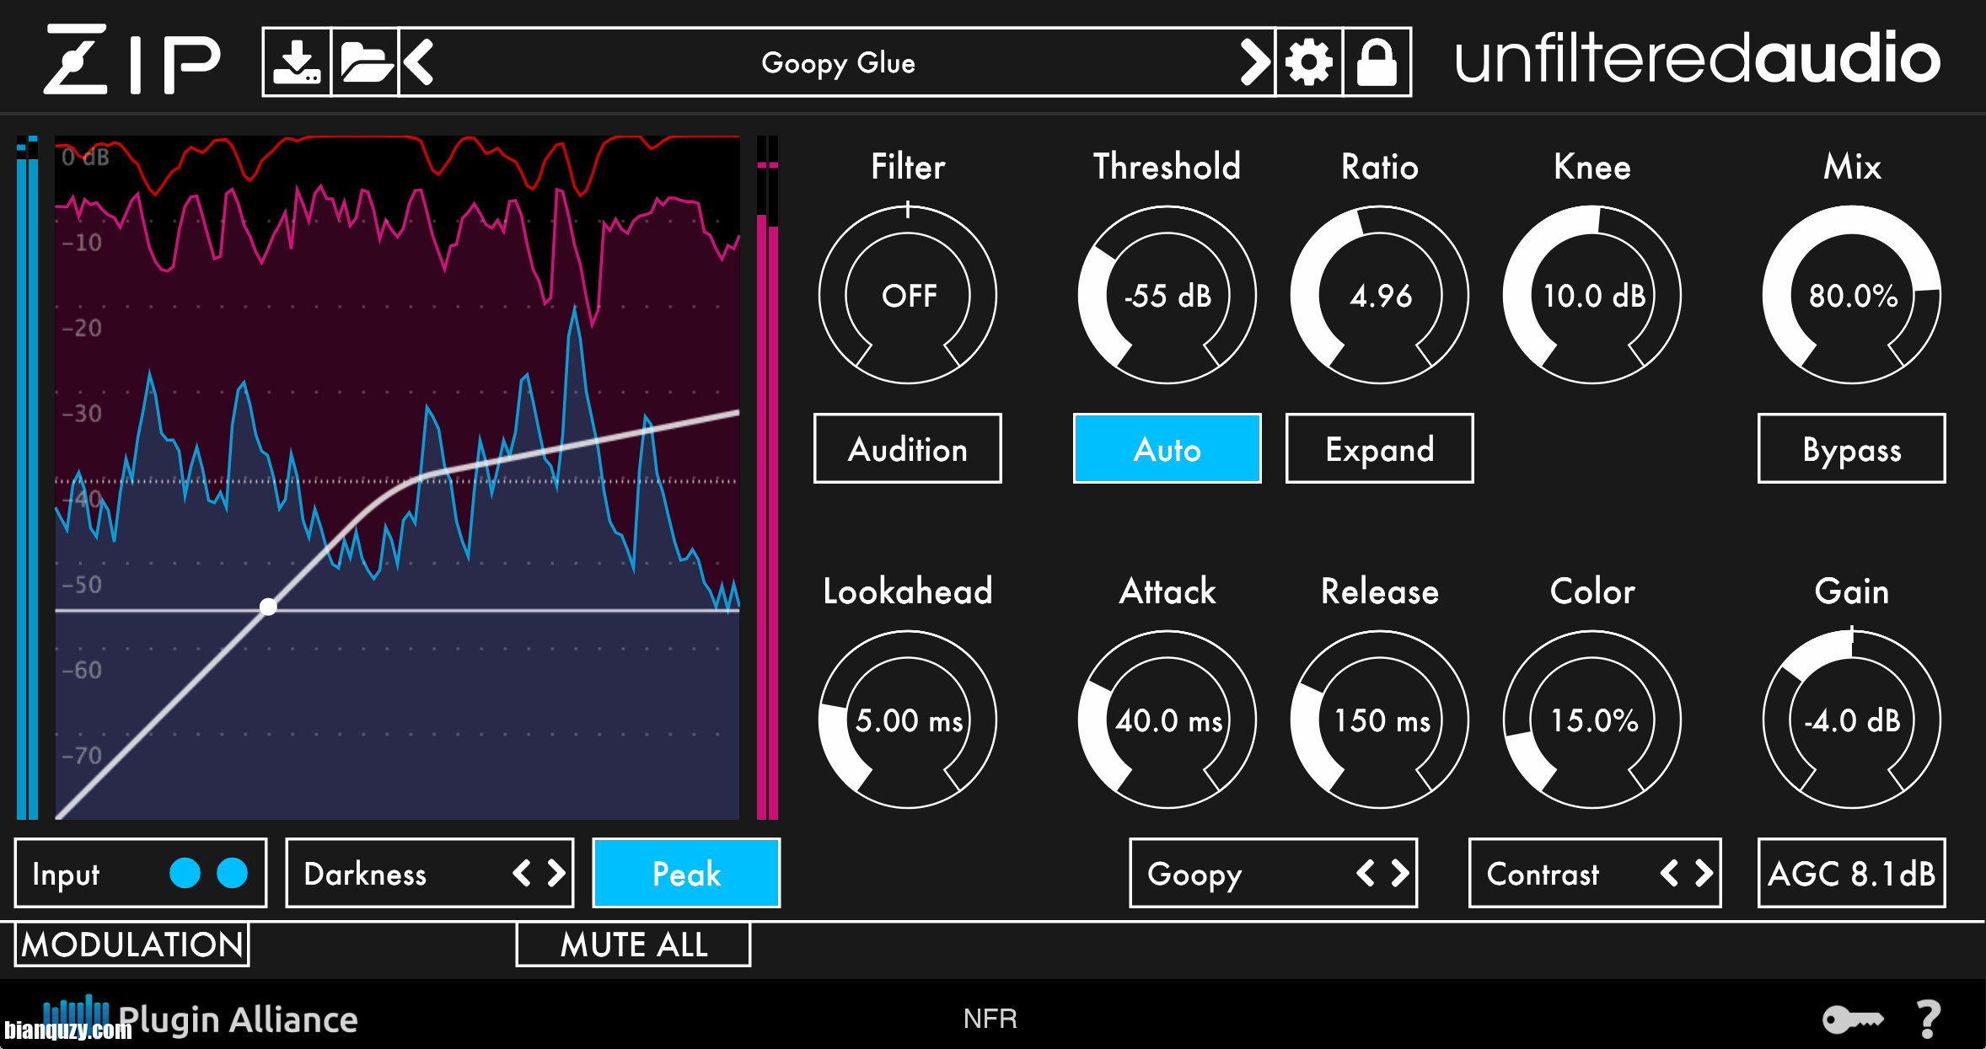Toggle the Peak detection button

tap(687, 873)
